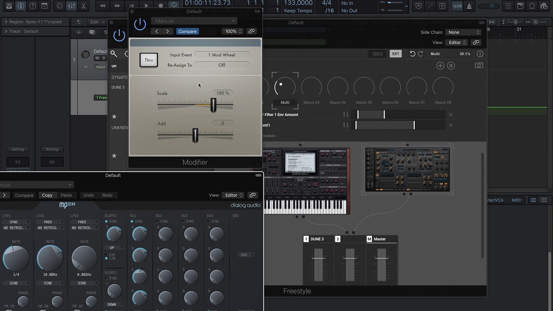The width and height of the screenshot is (553, 311).
Task: Click the add plus circle icon
Action: (x=440, y=66)
